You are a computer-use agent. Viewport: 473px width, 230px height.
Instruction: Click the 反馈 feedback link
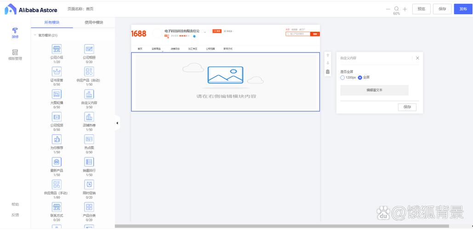tap(15, 215)
